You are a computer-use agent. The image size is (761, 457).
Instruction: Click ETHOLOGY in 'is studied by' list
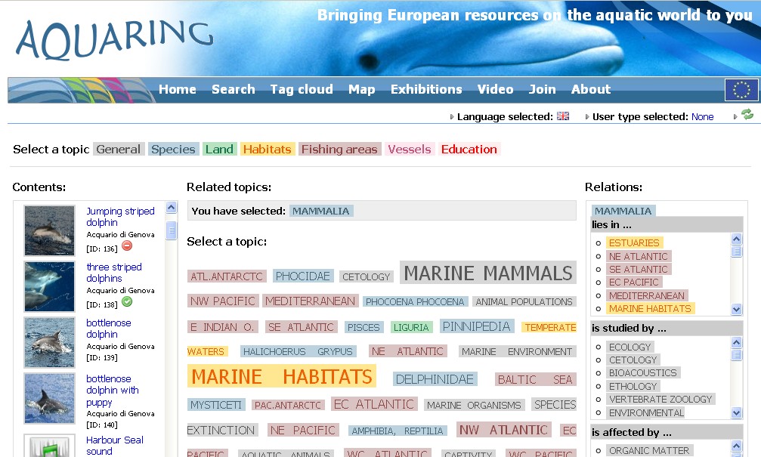[x=633, y=386]
